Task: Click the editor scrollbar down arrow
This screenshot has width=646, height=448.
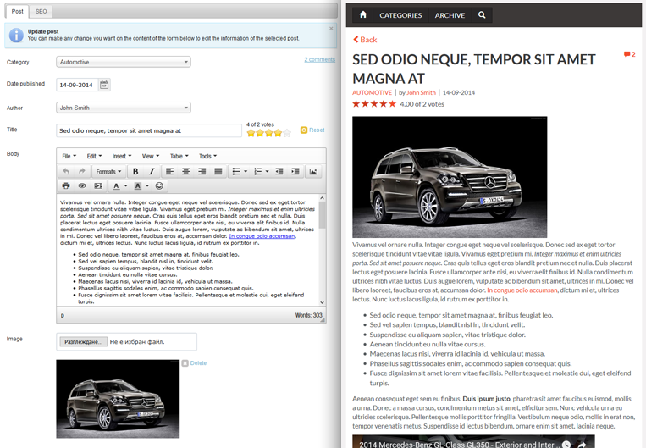Action: [323, 302]
